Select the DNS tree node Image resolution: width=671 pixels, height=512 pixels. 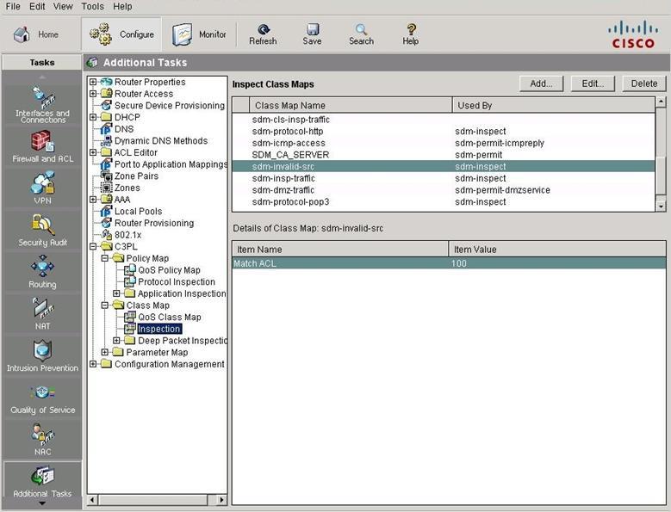(124, 129)
